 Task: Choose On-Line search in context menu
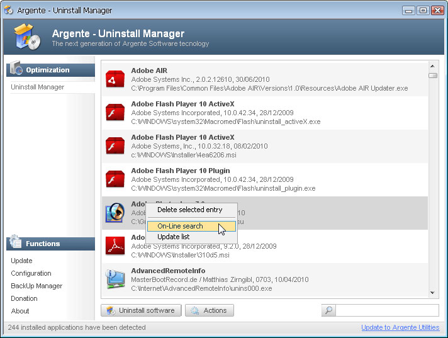coord(191,226)
